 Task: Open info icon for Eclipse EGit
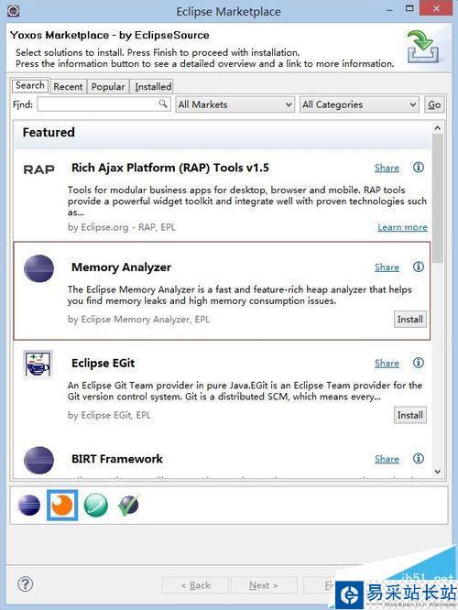click(x=419, y=363)
